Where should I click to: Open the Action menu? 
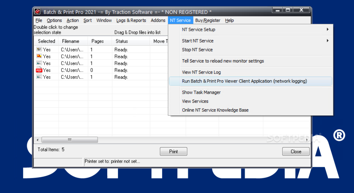(73, 20)
